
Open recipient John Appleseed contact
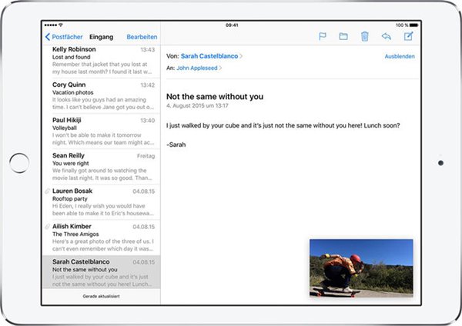(x=196, y=68)
